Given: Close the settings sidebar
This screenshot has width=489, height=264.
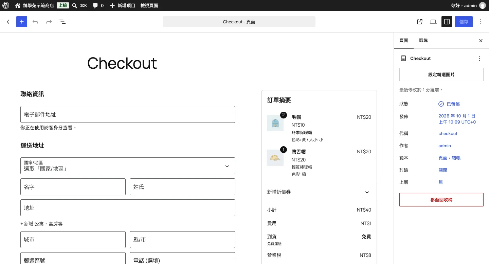Looking at the screenshot, I should (x=481, y=41).
